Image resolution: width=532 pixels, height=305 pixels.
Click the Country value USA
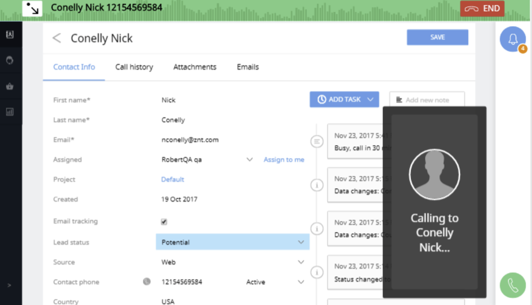(x=168, y=301)
